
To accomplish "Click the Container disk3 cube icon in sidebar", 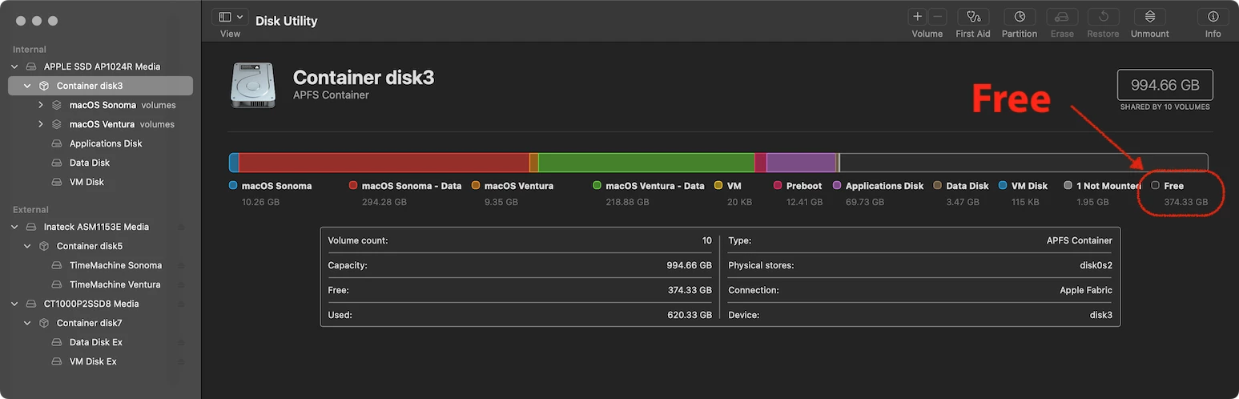I will click(x=44, y=86).
